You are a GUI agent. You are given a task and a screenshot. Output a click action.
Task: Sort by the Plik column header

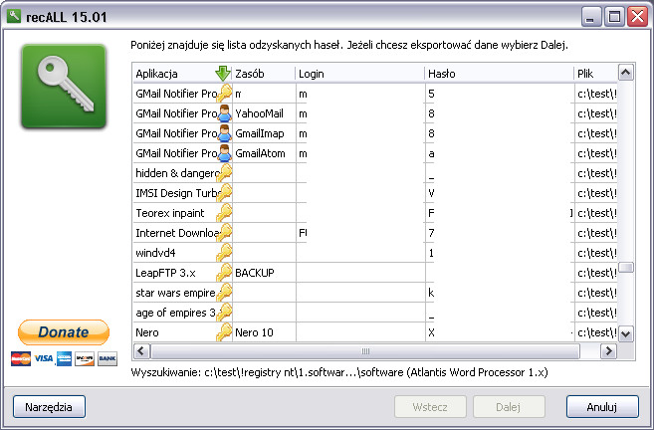[x=596, y=74]
